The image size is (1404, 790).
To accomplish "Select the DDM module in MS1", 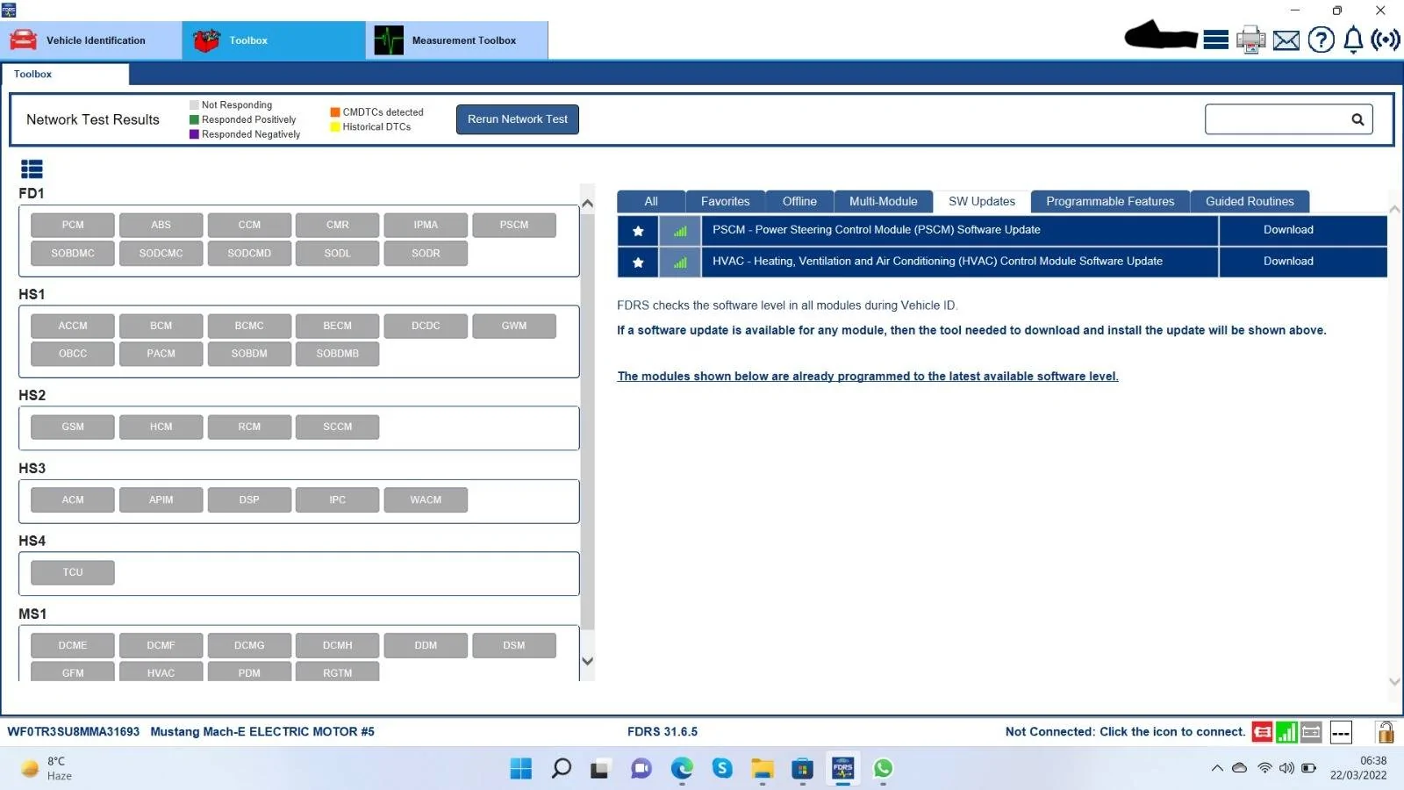I will tap(426, 646).
